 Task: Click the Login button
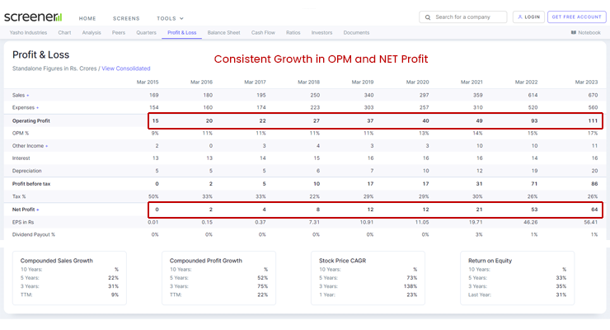[x=528, y=16]
